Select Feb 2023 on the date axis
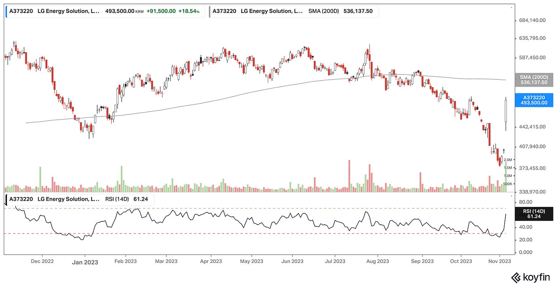 tap(125, 261)
